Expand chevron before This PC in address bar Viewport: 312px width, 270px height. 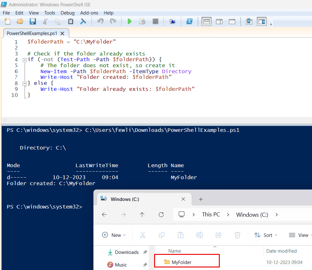coord(194,214)
